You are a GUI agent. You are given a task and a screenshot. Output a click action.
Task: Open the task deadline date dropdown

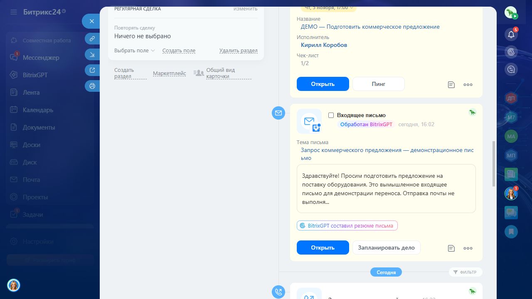tap(329, 7)
